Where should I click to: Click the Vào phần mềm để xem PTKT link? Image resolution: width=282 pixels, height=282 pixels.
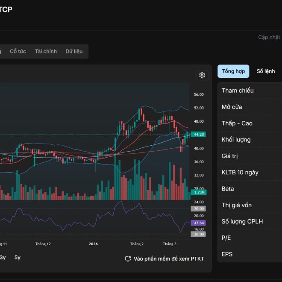(x=169, y=259)
